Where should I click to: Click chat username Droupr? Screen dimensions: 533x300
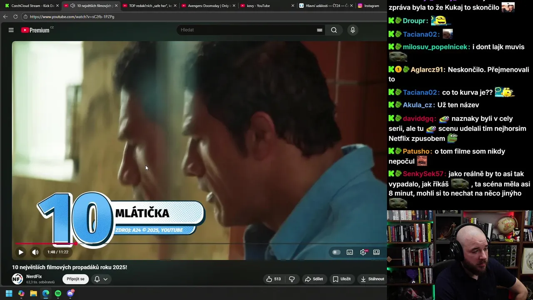(415, 21)
